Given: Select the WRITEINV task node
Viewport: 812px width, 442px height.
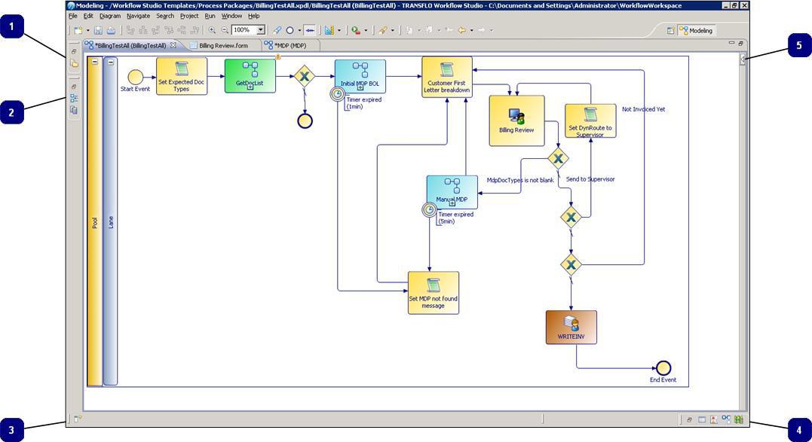Looking at the screenshot, I should tap(571, 327).
